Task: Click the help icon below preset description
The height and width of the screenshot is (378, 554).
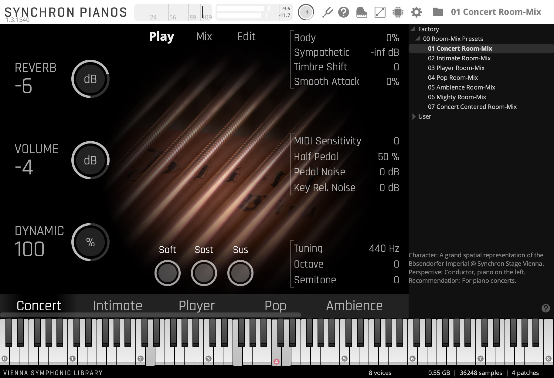Action: (546, 308)
